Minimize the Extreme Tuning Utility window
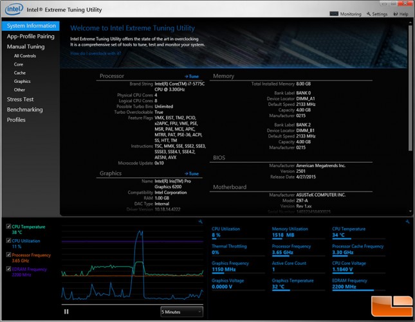415x322 pixels. 384,3
